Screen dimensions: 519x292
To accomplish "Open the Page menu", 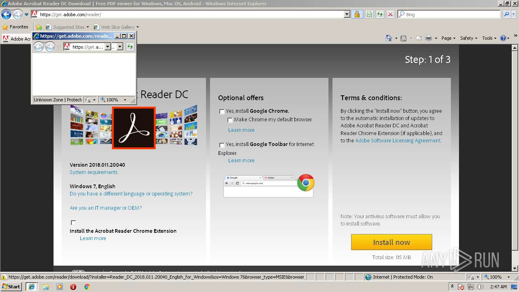I will tap(448, 38).
